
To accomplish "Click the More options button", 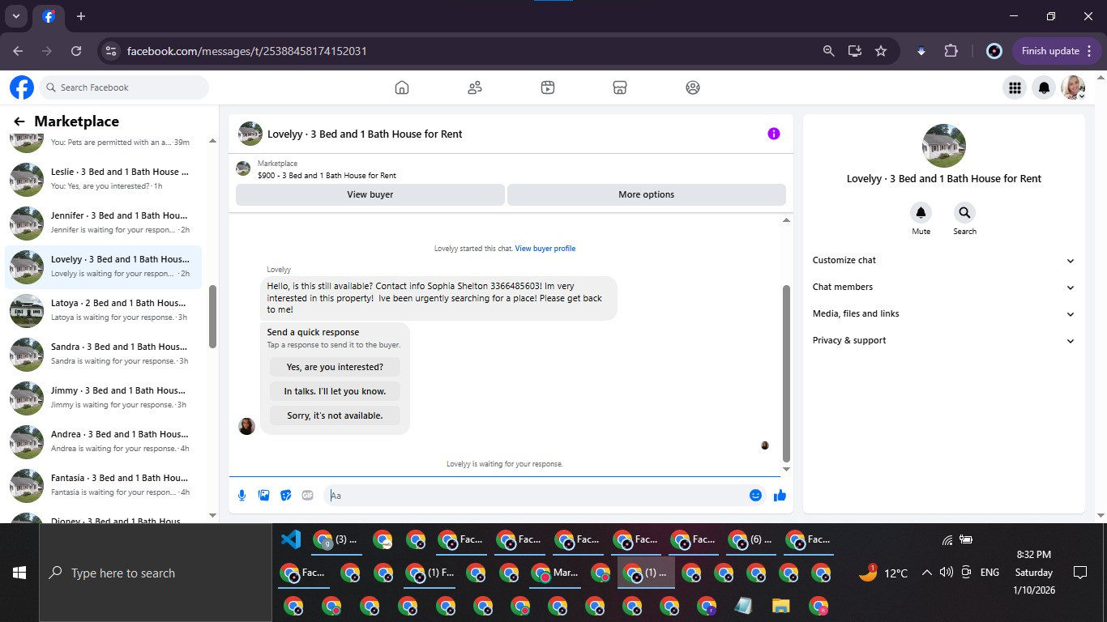I will 646,194.
